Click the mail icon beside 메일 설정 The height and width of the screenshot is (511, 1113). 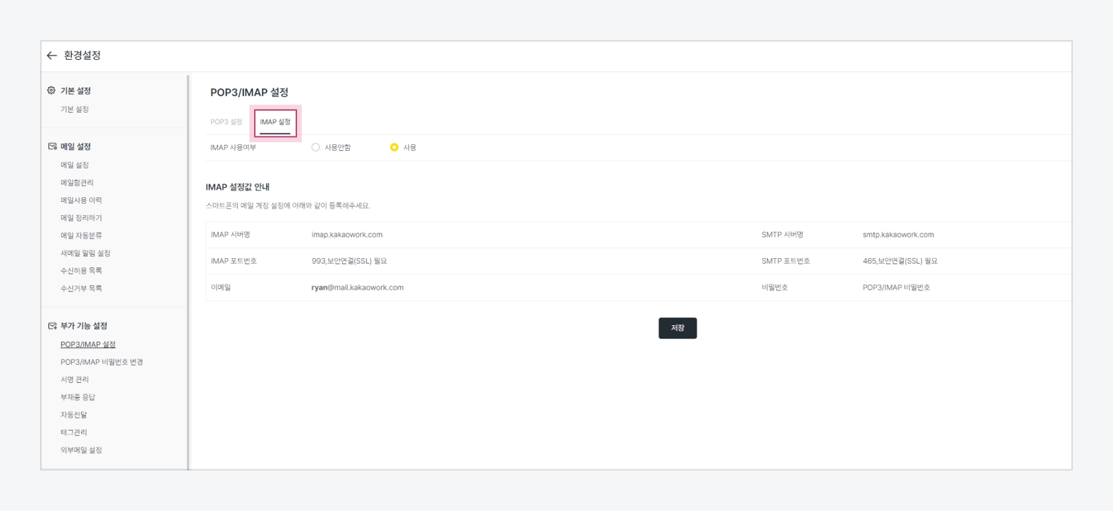[52, 146]
